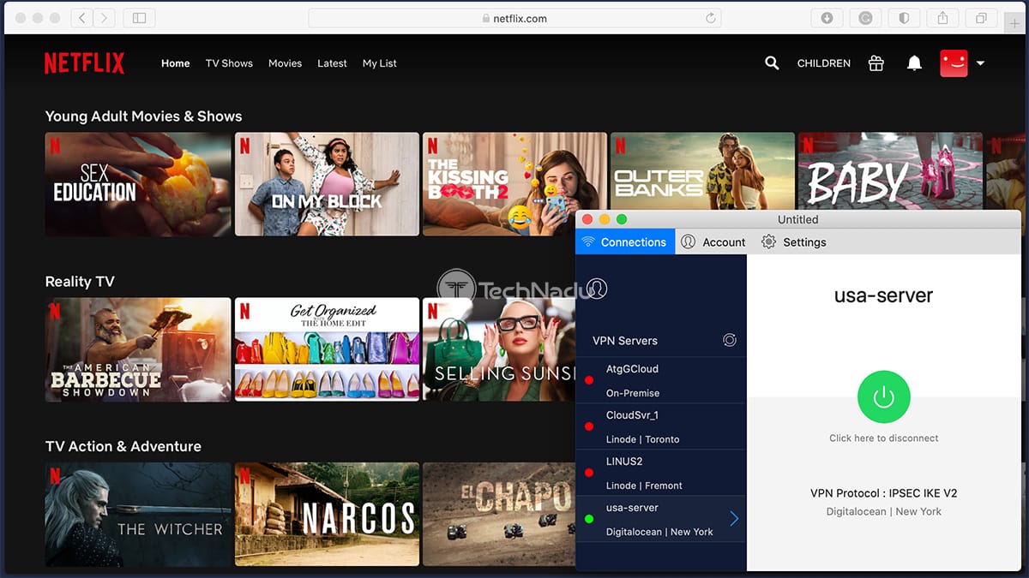Open Safari downloads icon
The width and height of the screenshot is (1029, 578).
pos(827,18)
